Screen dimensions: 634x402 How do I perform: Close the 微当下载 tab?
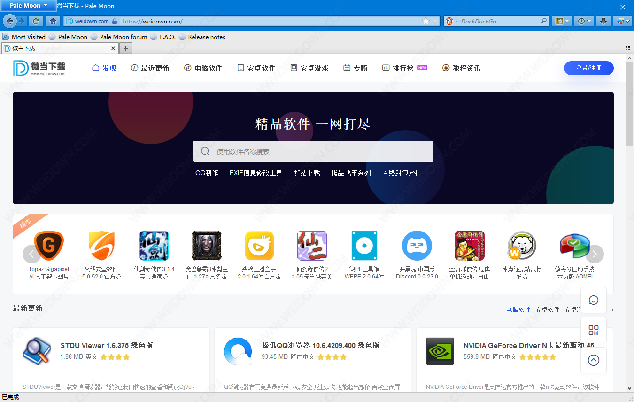[113, 48]
